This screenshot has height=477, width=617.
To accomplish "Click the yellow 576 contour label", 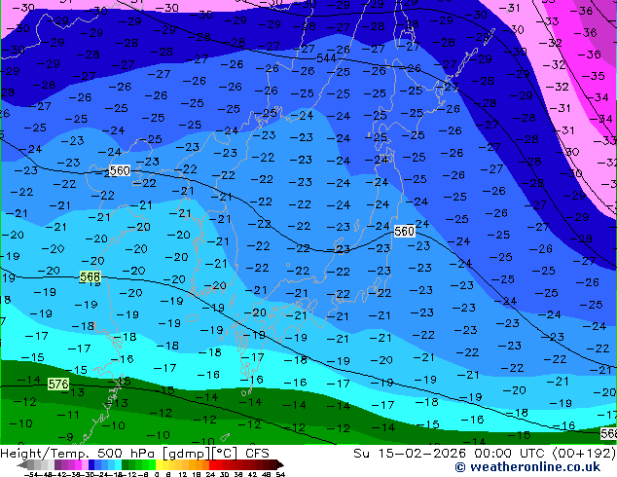I will pos(58,384).
